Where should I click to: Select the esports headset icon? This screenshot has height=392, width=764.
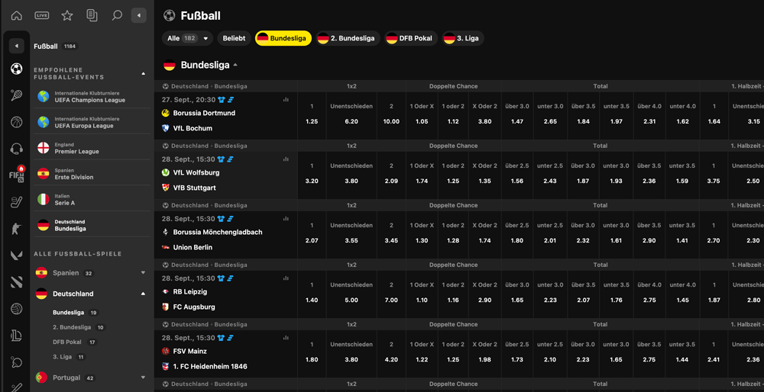(x=17, y=149)
